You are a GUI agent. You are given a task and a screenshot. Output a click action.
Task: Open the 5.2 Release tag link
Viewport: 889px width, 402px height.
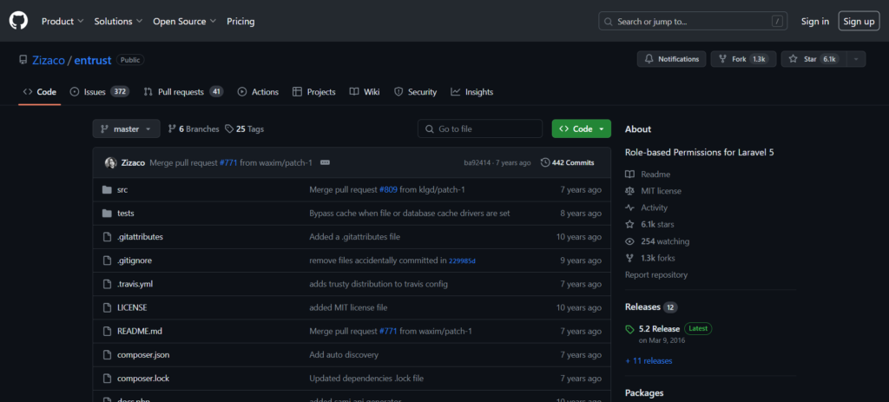(659, 328)
